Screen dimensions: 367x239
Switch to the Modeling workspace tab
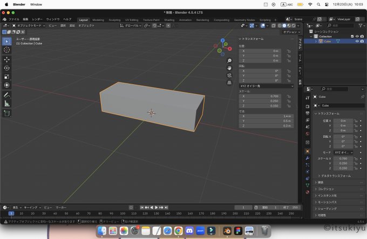click(x=98, y=20)
